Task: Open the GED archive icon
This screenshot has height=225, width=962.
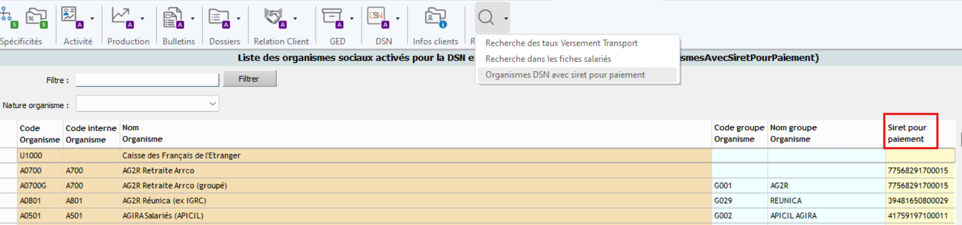Action: (x=332, y=18)
